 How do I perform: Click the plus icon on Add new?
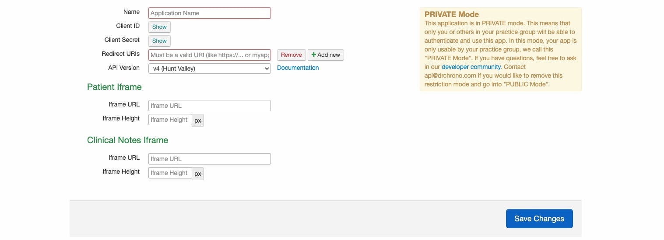(313, 55)
